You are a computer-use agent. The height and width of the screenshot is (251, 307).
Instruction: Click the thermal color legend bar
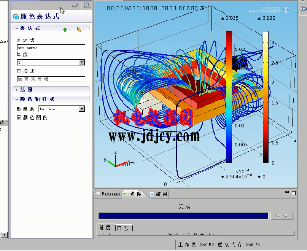(266, 97)
